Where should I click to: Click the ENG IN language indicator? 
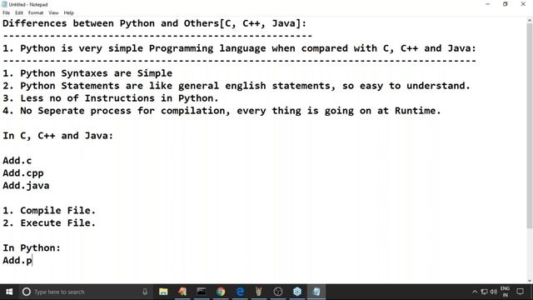[x=506, y=292]
